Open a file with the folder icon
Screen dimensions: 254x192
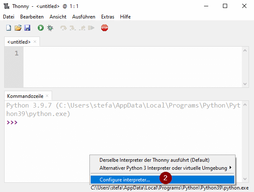[18, 28]
